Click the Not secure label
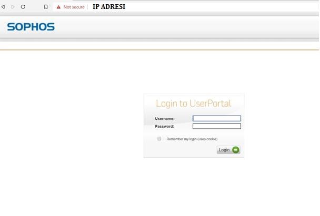This screenshot has width=320, height=216. [74, 7]
